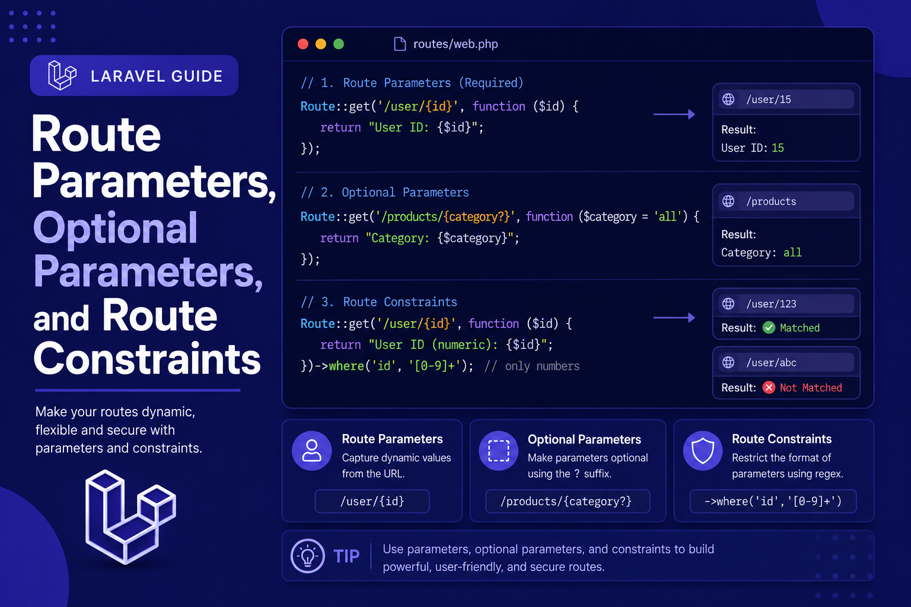911x607 pixels.
Task: Click the LARAVEL GUIDE badge
Action: click(134, 75)
